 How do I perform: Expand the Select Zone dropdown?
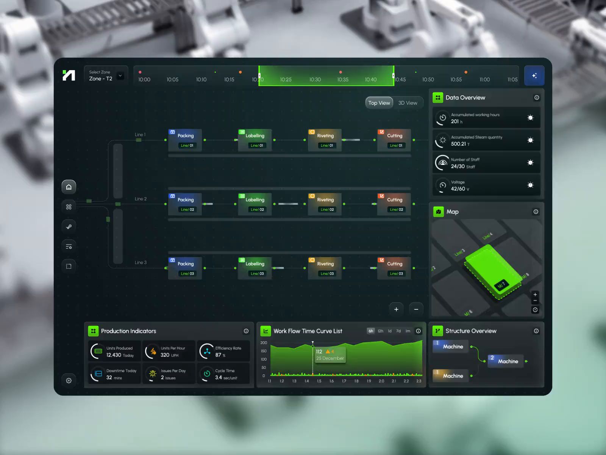[x=120, y=76]
